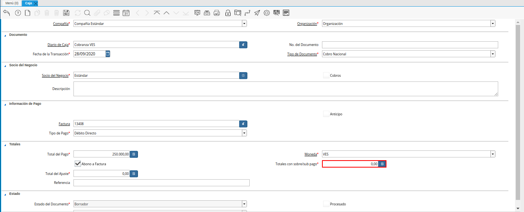Viewport: 524px width, 212px height.
Task: Open the find record magnifier icon
Action: (87, 13)
